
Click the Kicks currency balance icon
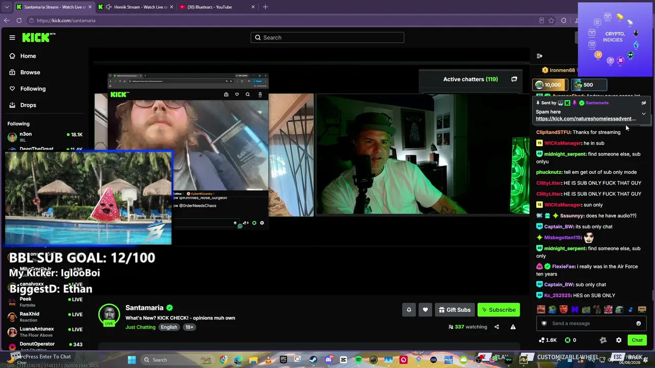pos(567,340)
